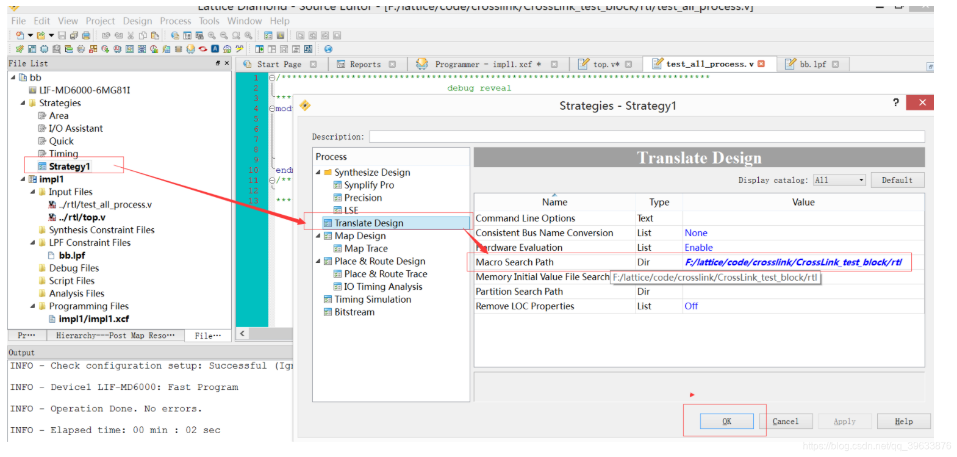Open dropdown arrow next to Open icon

[51, 35]
